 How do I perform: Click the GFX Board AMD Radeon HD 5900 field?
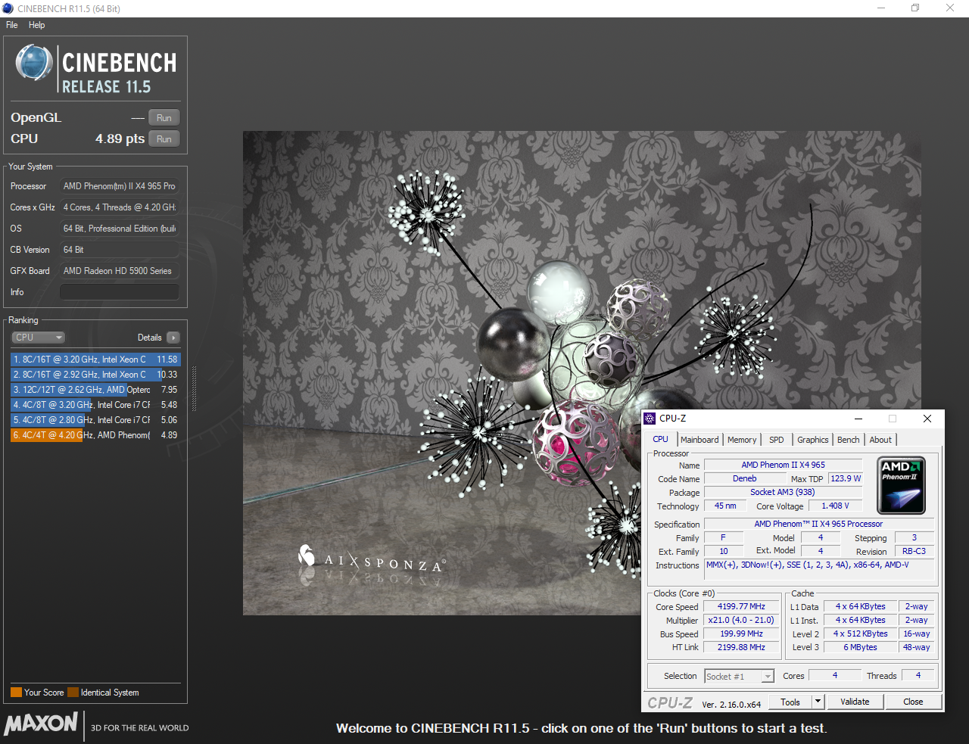(x=120, y=271)
